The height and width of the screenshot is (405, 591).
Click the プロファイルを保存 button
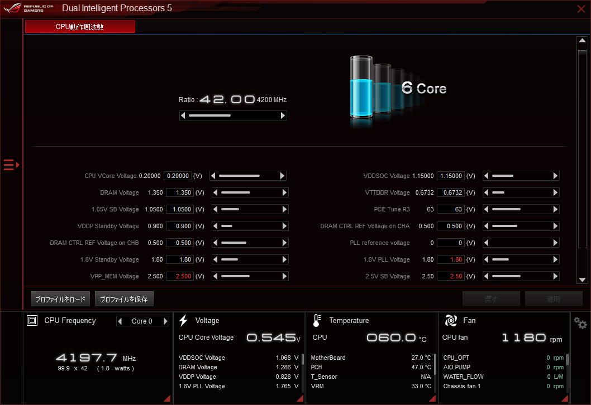[124, 299]
